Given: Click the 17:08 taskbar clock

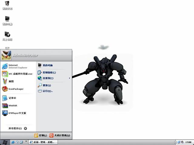Looking at the screenshot, I should click(188, 142).
